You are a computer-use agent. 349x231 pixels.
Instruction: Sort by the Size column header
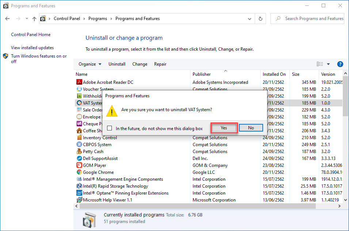pyautogui.click(x=304, y=74)
